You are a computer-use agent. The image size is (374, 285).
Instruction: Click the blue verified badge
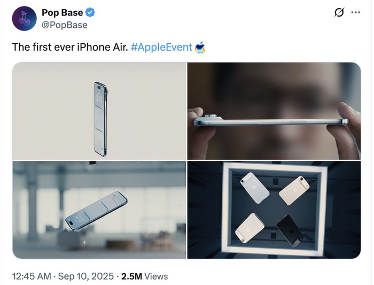click(91, 13)
